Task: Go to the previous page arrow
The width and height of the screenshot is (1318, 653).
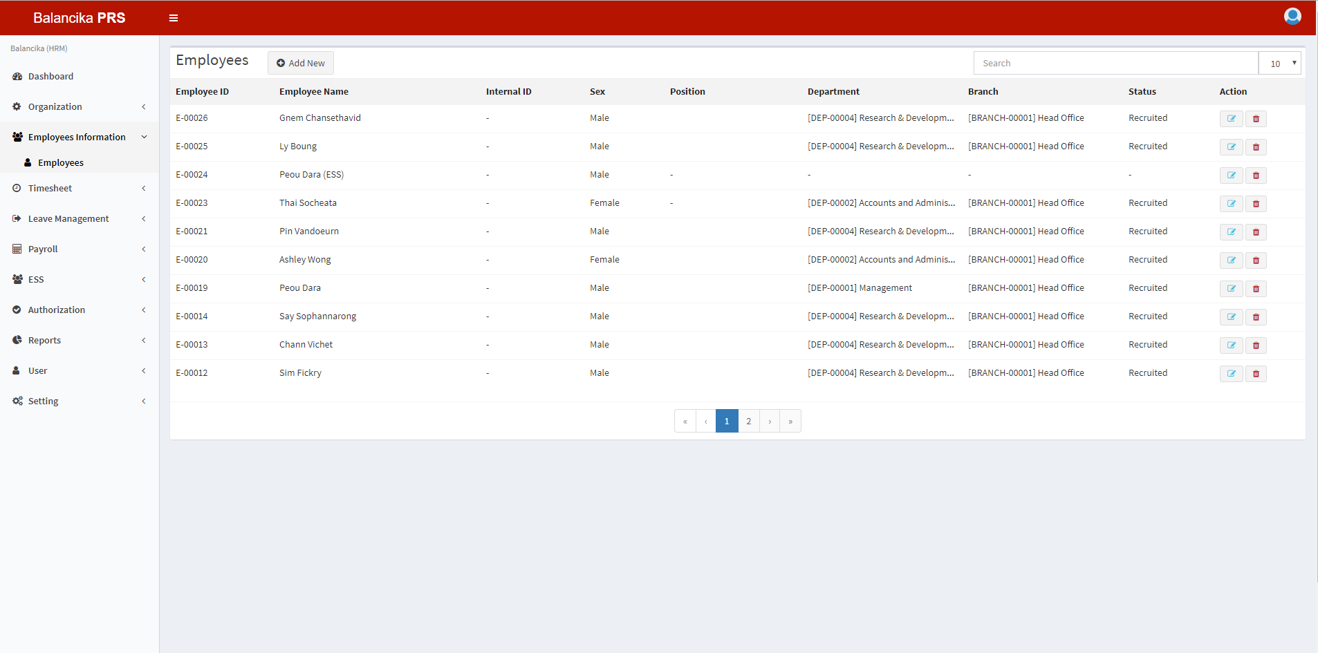Action: (706, 421)
